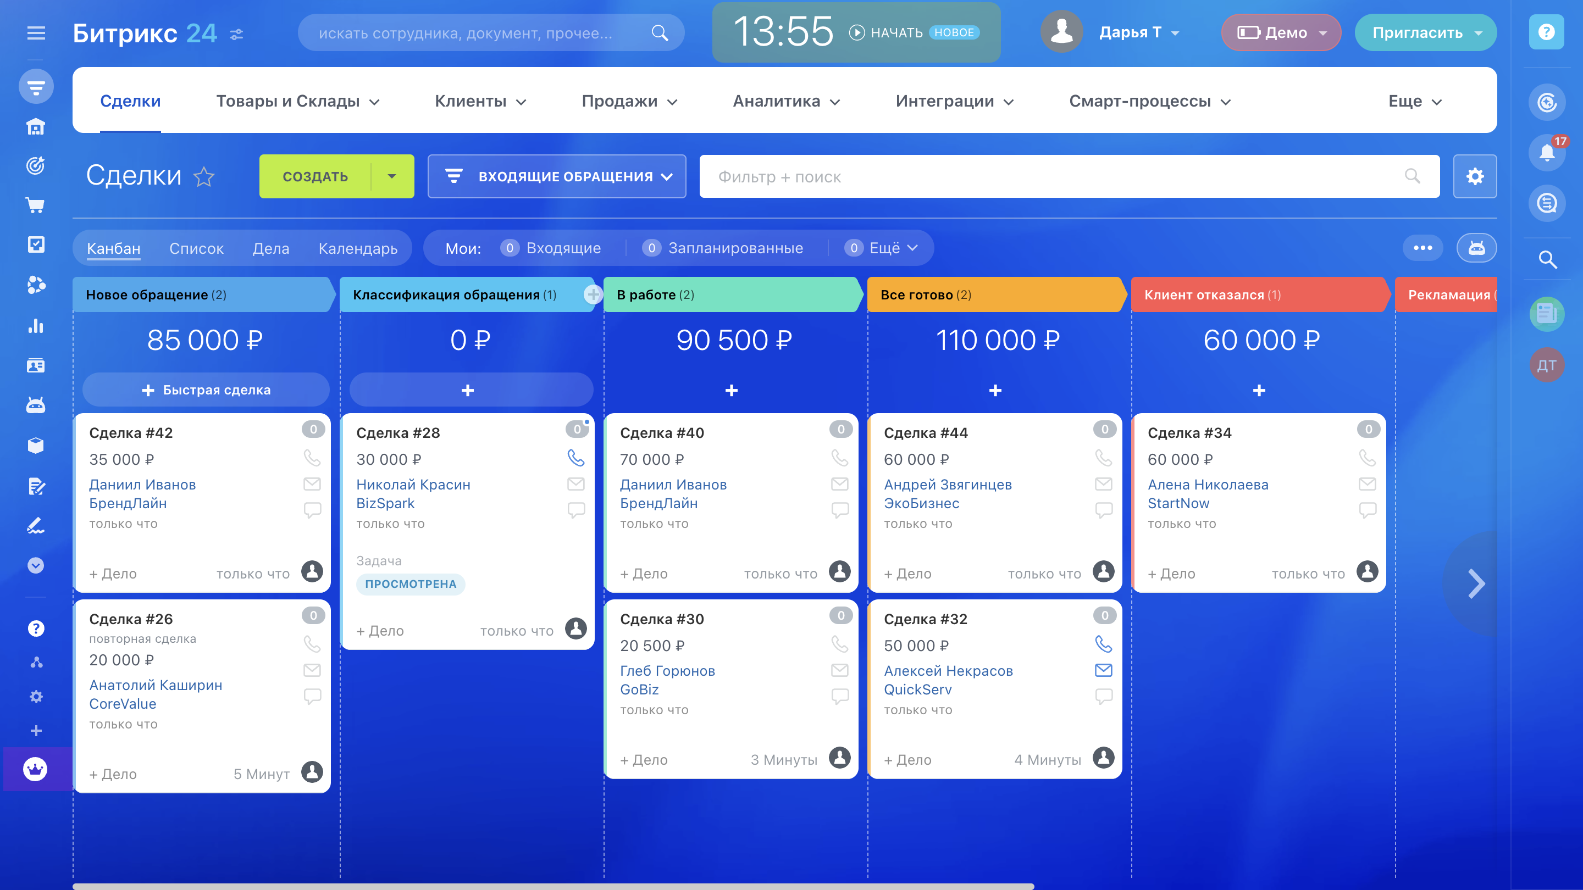Click Быстрая сделка button

(x=206, y=390)
